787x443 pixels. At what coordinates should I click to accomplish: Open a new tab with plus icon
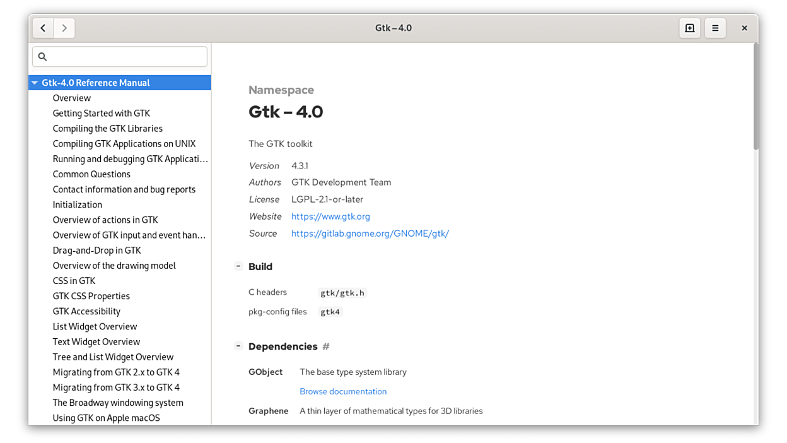coord(689,28)
